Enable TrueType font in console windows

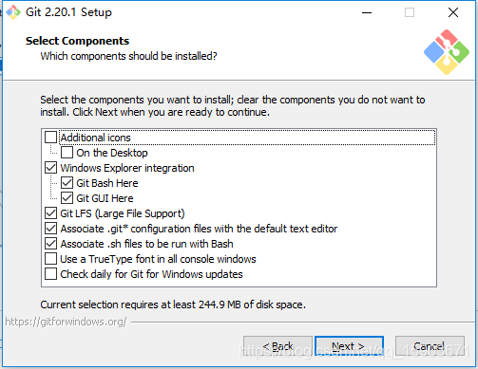pyautogui.click(x=50, y=259)
